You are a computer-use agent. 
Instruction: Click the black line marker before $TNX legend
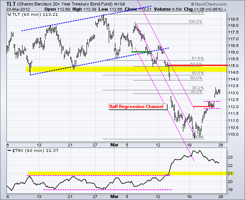click(x=9, y=151)
